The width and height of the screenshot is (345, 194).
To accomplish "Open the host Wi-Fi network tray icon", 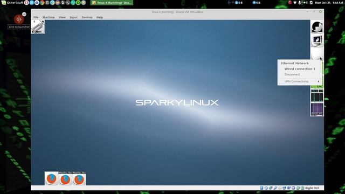I will click(x=295, y=3).
